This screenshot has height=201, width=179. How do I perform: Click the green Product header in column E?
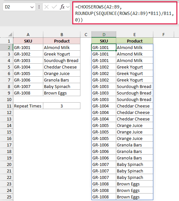[134, 41]
